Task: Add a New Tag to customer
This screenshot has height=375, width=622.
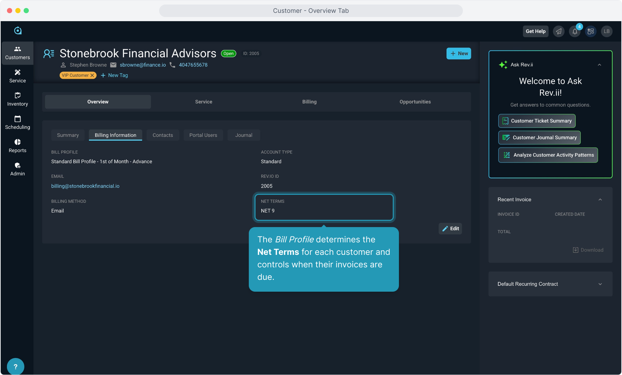Action: point(114,75)
